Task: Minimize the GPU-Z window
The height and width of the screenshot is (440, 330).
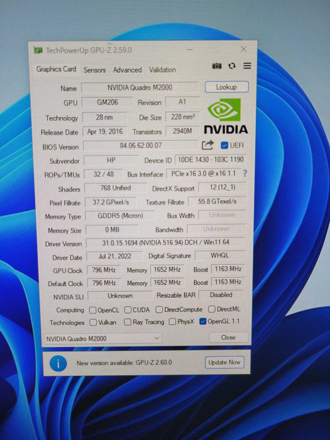Action: point(190,50)
